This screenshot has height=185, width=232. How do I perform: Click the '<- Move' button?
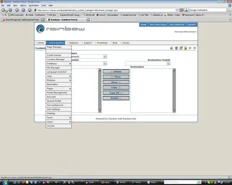point(116,77)
